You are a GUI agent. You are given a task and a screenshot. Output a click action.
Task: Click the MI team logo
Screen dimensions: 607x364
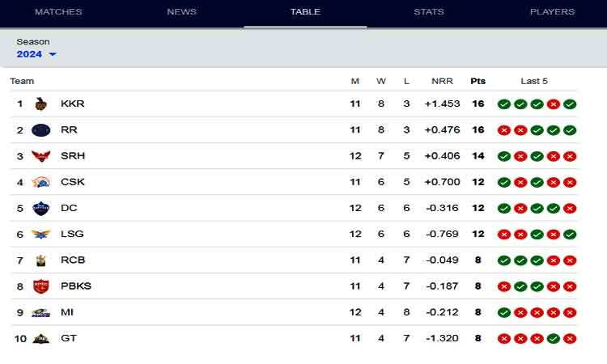click(x=41, y=312)
